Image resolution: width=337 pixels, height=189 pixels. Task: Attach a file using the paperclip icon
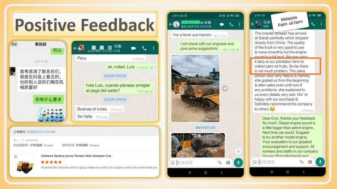(x=219, y=162)
